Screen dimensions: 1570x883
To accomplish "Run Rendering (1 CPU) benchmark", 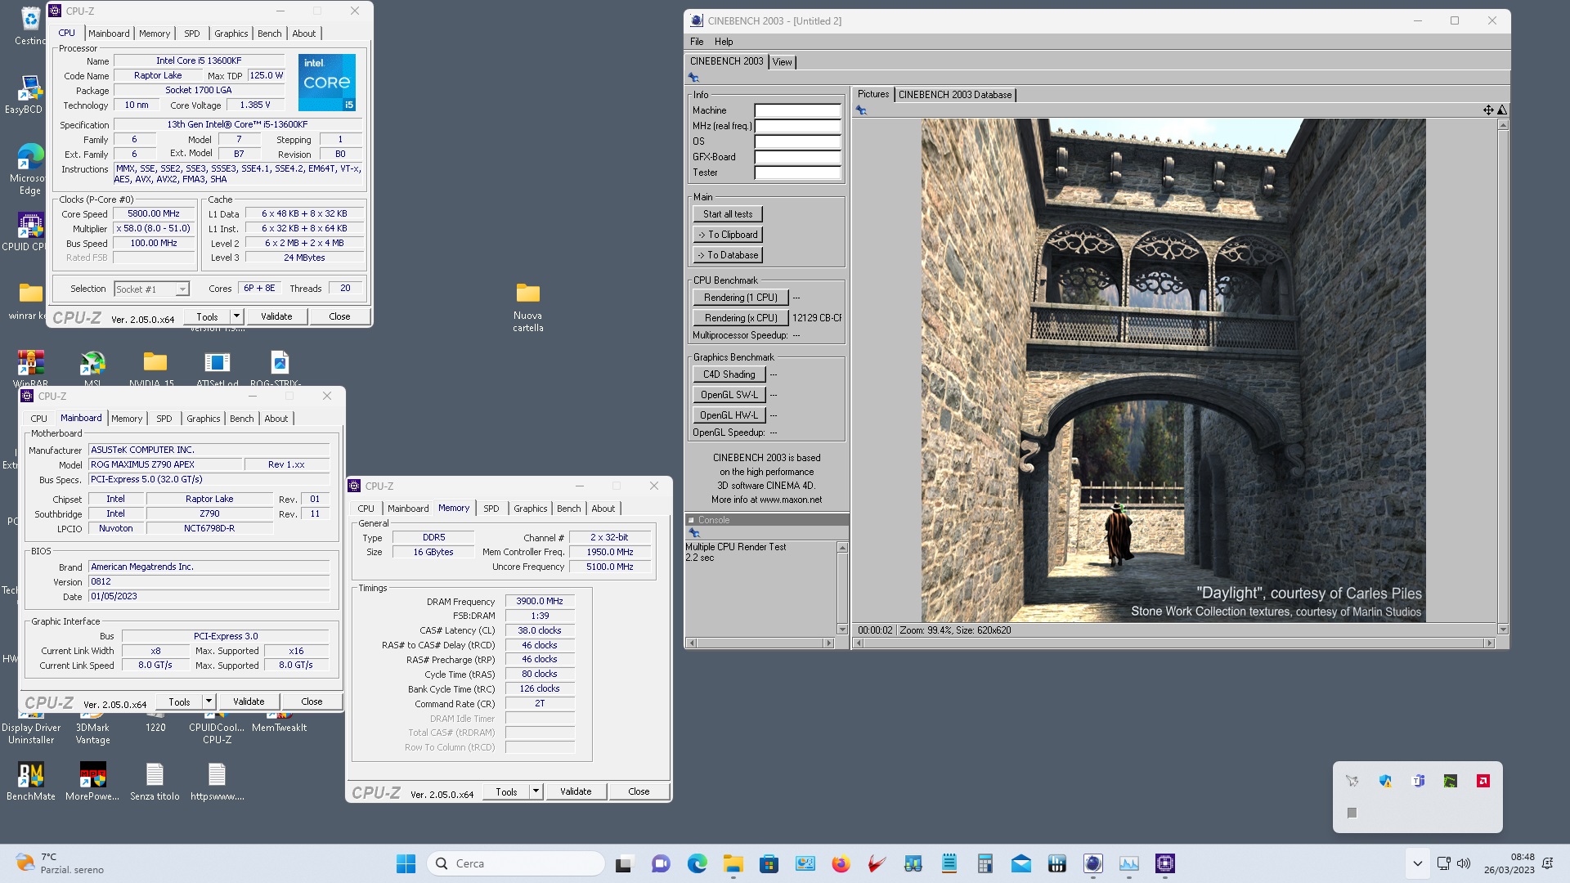I will [x=741, y=298].
